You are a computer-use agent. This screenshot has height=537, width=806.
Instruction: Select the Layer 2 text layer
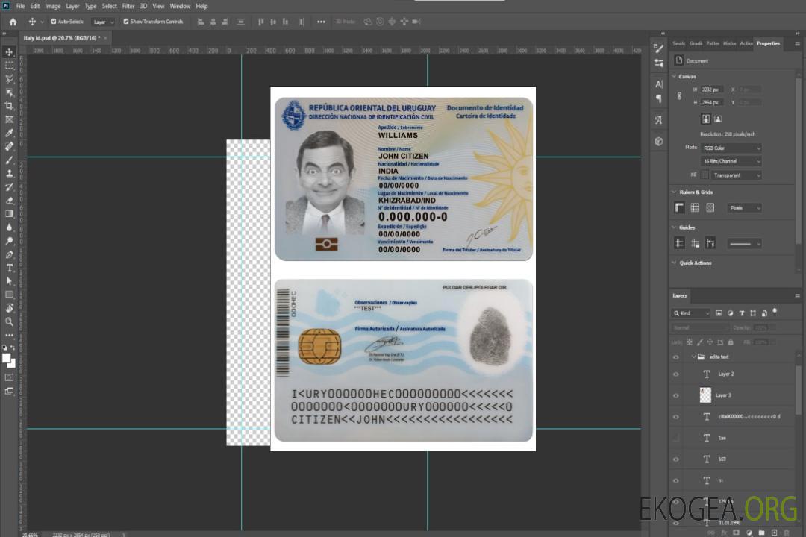click(x=726, y=374)
